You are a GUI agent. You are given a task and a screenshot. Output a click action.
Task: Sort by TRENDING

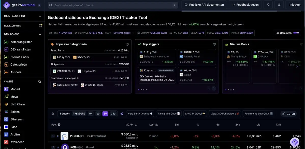click(79, 114)
